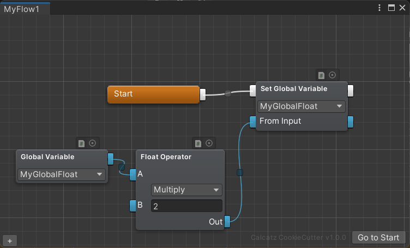This screenshot has height=248, width=410.
Task: Click target circle icon above Global Variable node
Action: 92,143
